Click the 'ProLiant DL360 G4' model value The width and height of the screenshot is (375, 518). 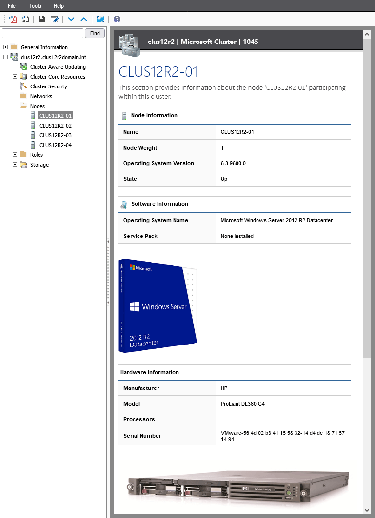pyautogui.click(x=243, y=404)
